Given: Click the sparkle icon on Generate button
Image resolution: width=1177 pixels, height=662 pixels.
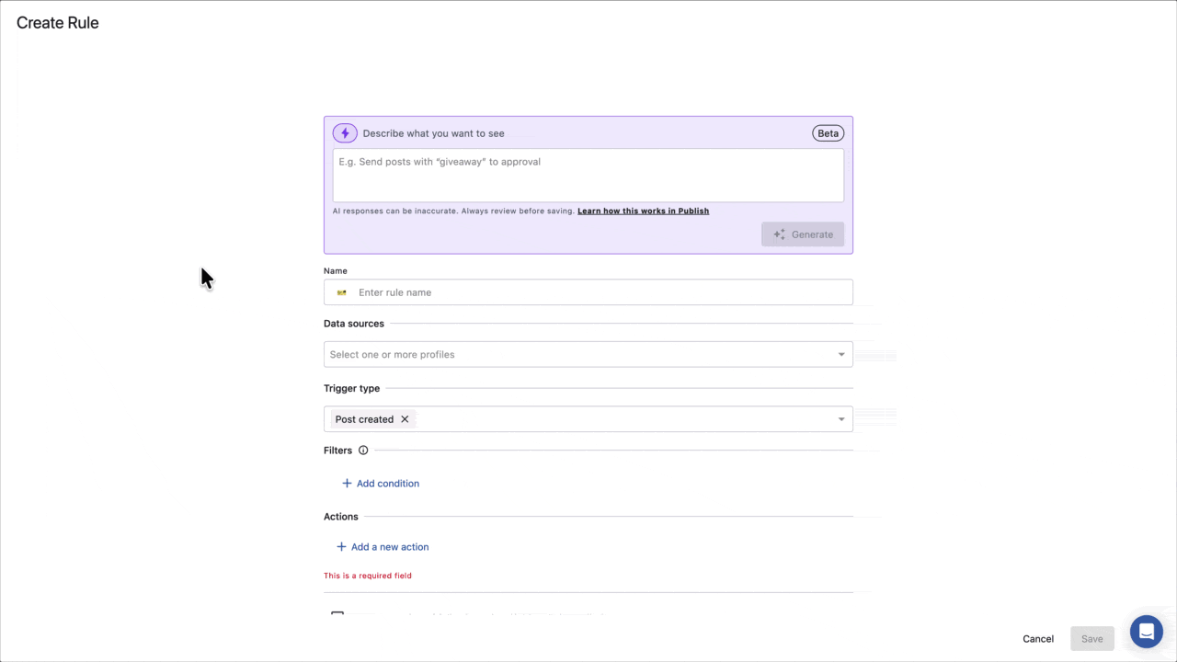Looking at the screenshot, I should pos(779,234).
